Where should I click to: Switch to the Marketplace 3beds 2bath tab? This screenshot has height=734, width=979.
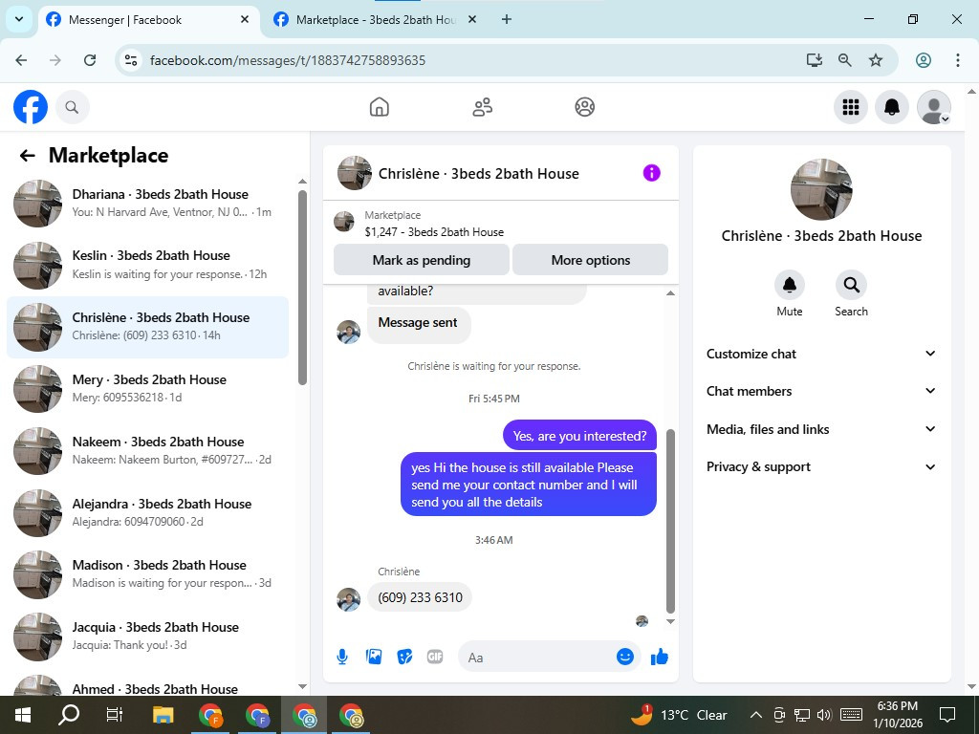(x=375, y=20)
